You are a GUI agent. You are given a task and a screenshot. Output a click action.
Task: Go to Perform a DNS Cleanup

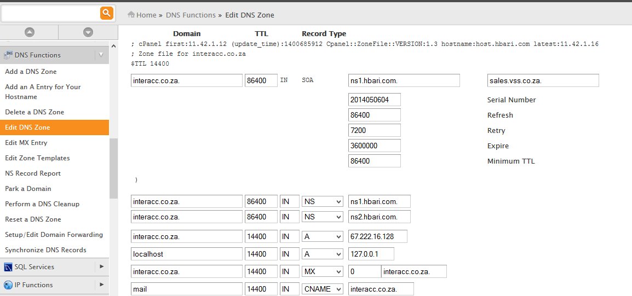click(42, 204)
